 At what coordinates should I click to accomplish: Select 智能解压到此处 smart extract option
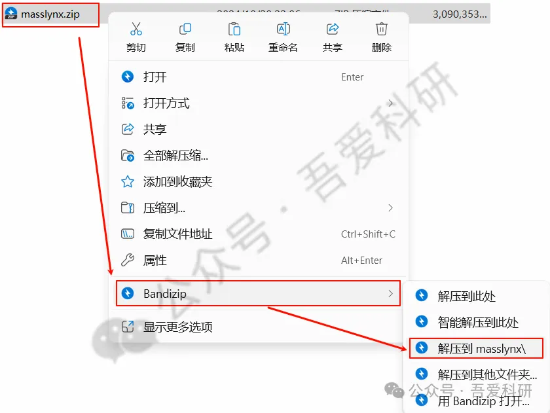click(x=476, y=322)
